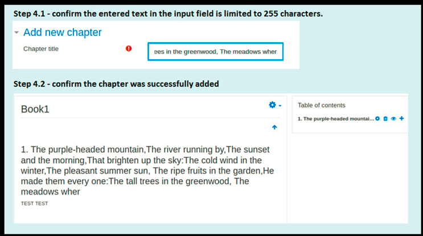Click the Step 4.2 instruction heading
The image size is (423, 236).
point(116,84)
